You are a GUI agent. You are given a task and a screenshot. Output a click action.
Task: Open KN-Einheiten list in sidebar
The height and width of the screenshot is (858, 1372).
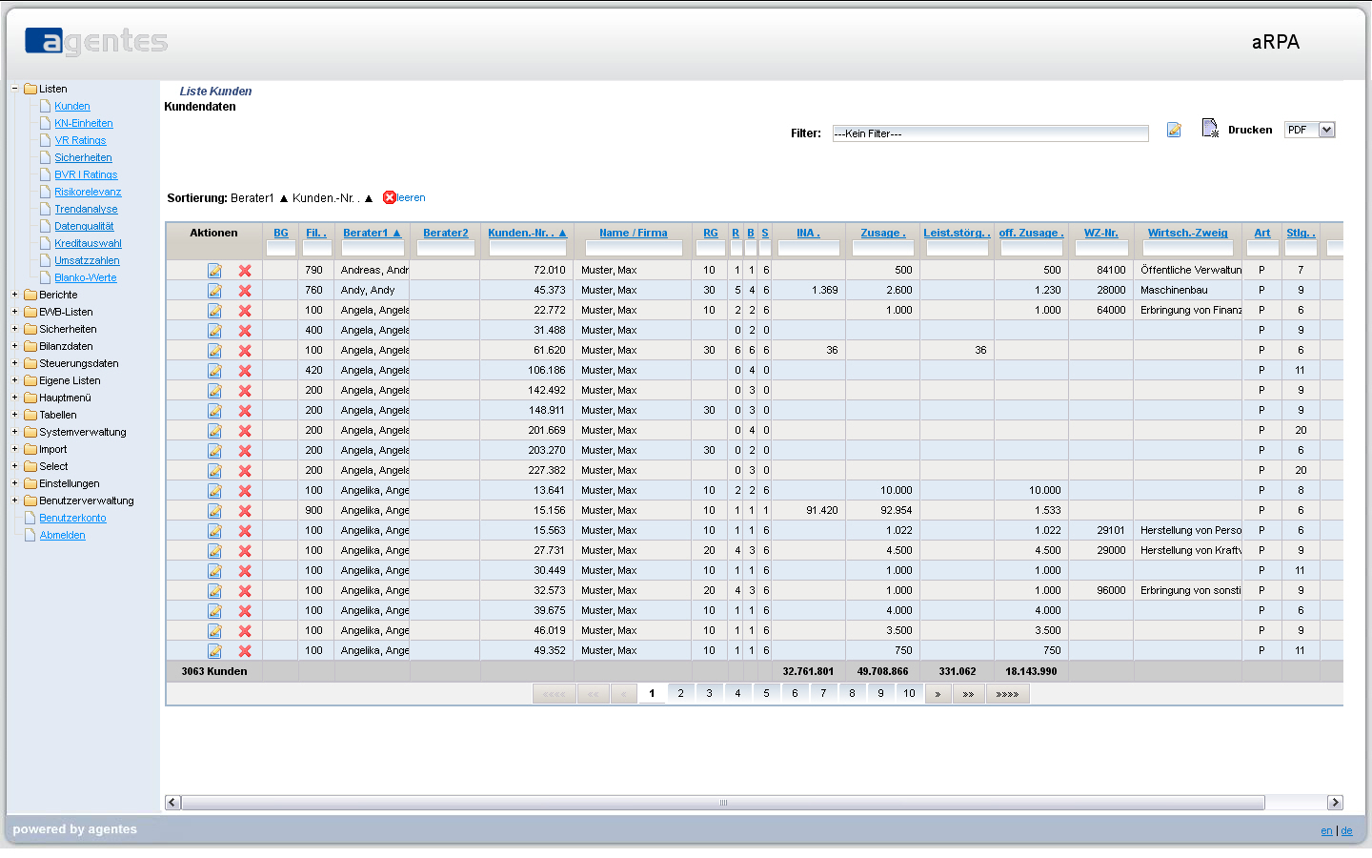(84, 123)
